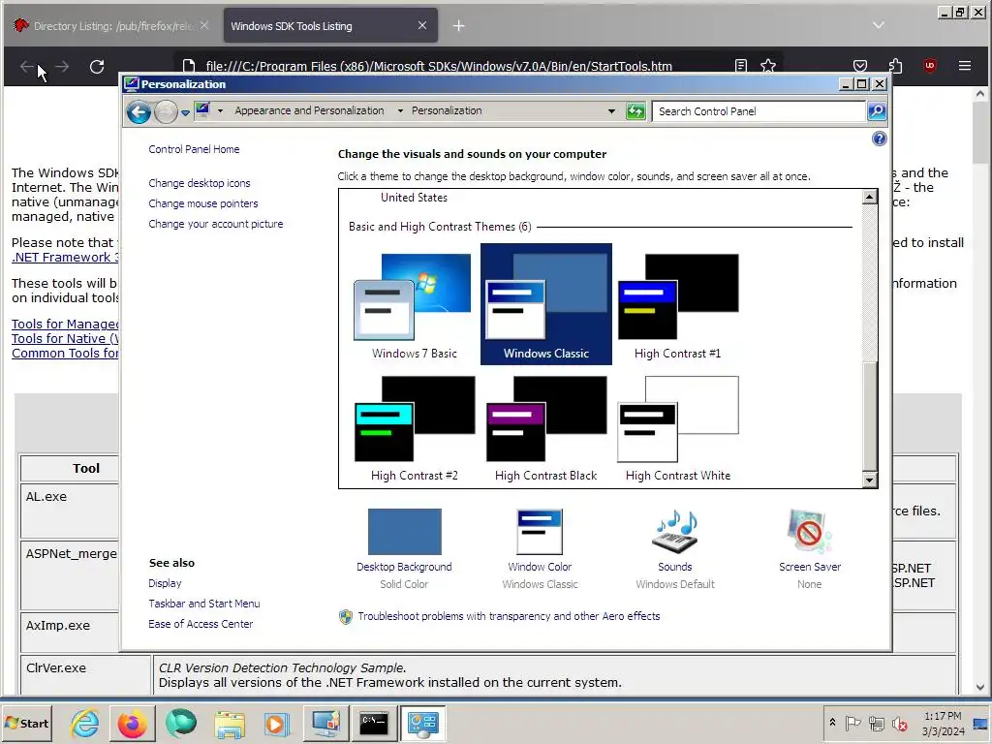Select the Windows Classic theme
This screenshot has width=992, height=744.
pos(546,304)
